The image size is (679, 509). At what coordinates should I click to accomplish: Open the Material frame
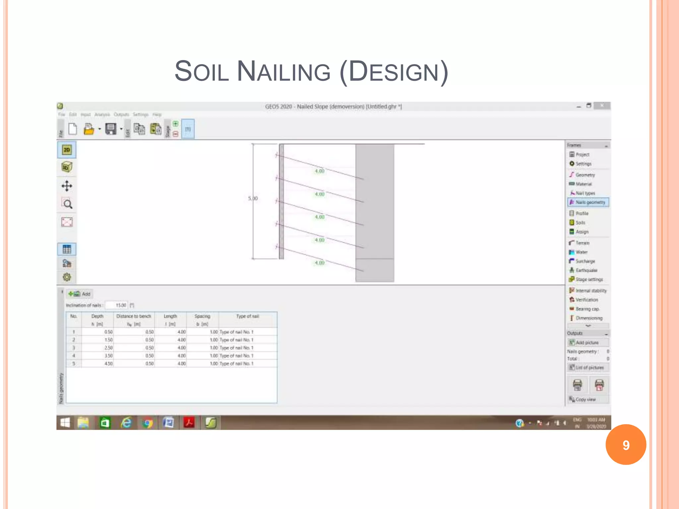(x=588, y=184)
